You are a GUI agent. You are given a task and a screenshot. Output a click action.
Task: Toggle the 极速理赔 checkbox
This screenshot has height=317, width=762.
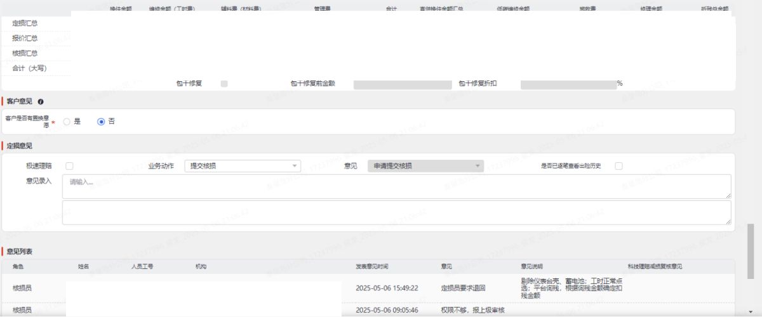point(69,166)
